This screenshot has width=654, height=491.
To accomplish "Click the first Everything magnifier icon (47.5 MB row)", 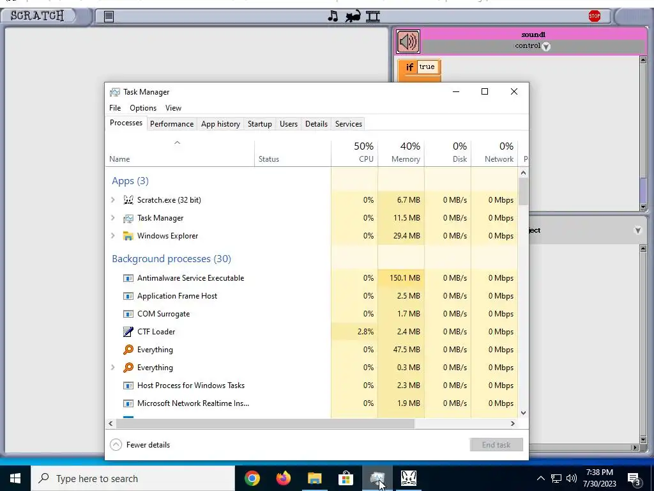I will tap(128, 350).
